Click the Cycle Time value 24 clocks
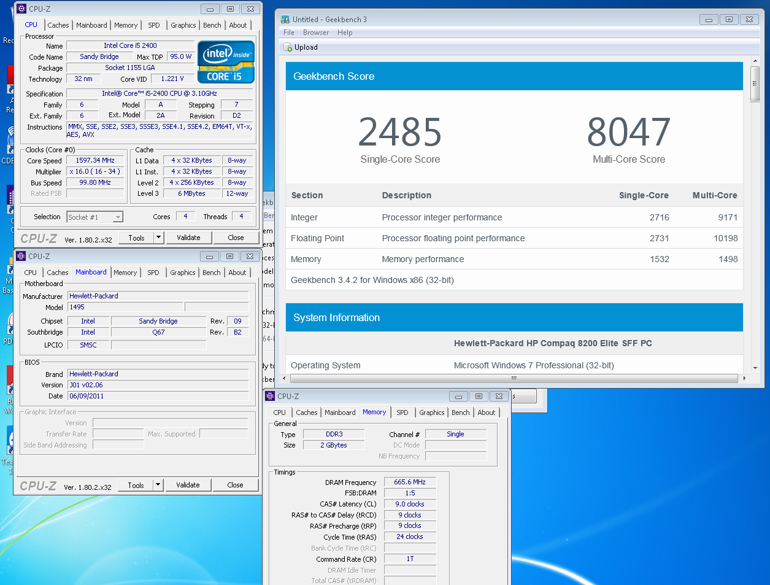 pyautogui.click(x=410, y=537)
